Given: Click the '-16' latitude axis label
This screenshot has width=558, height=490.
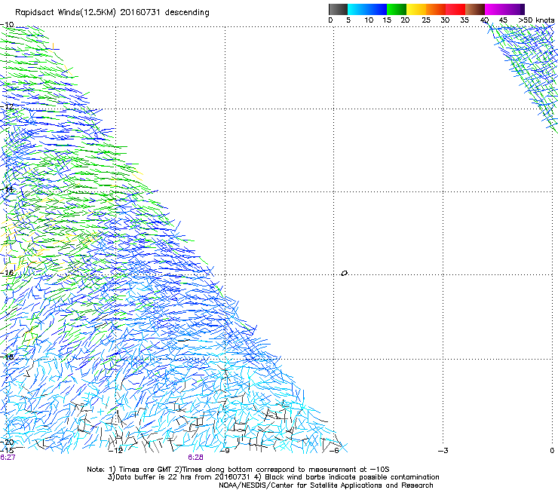Looking at the screenshot, I should pos(7,273).
